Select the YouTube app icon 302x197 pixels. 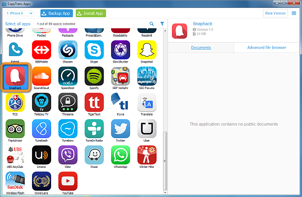[68, 181]
